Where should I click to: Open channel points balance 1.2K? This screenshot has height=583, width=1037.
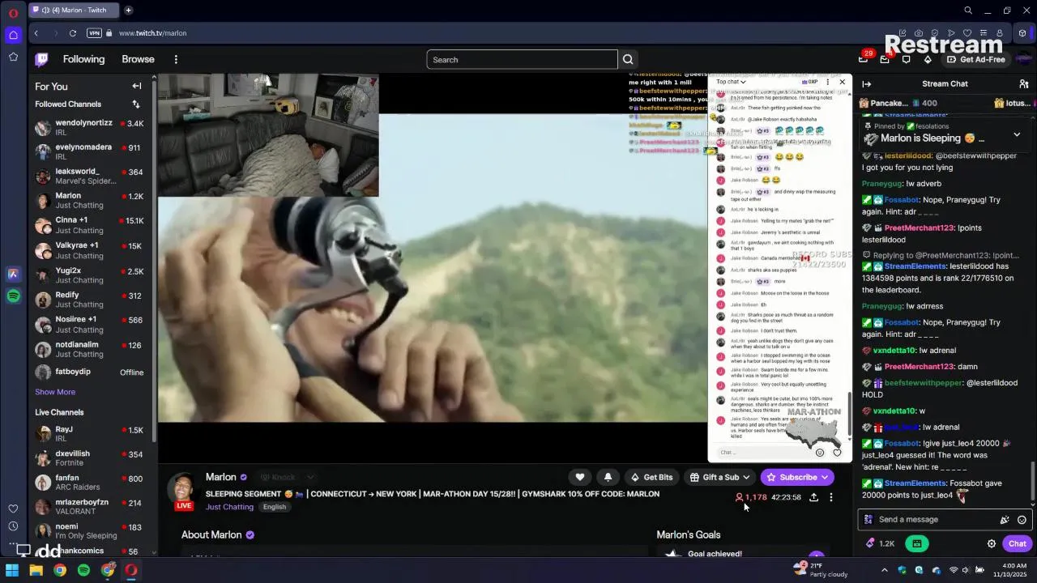coord(880,543)
